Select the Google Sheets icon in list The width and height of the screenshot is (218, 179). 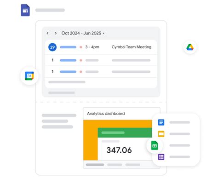click(x=155, y=145)
